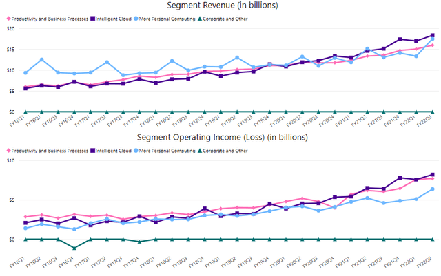The height and width of the screenshot is (276, 441).
Task: Click the FY22Q2 Intelligent Cloud point in Revenue chart
Action: click(432, 35)
